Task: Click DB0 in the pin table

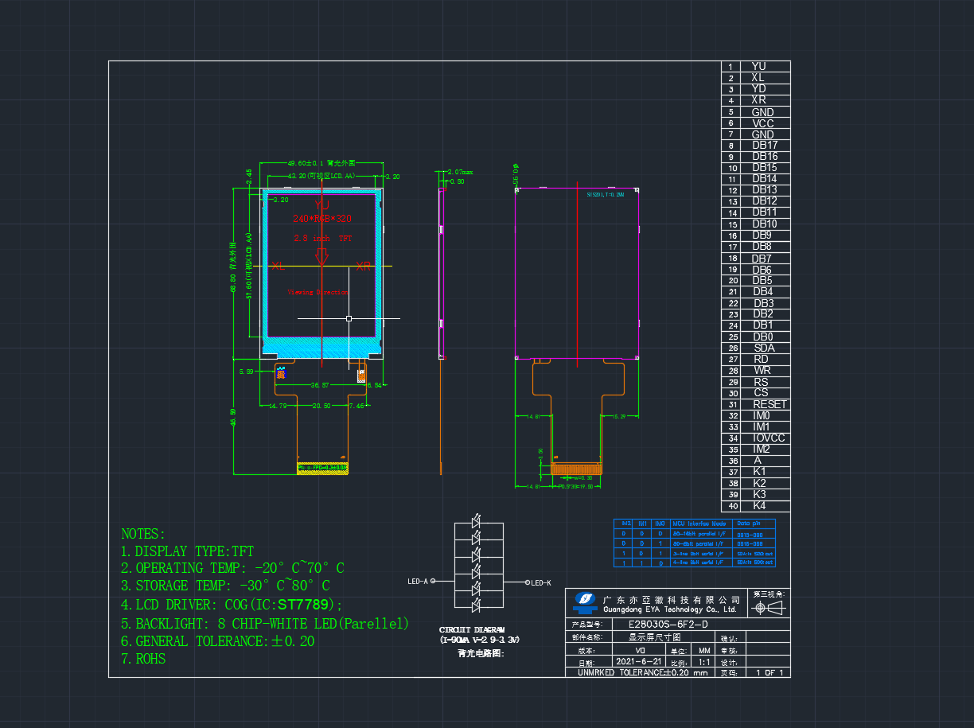Action: [x=762, y=337]
